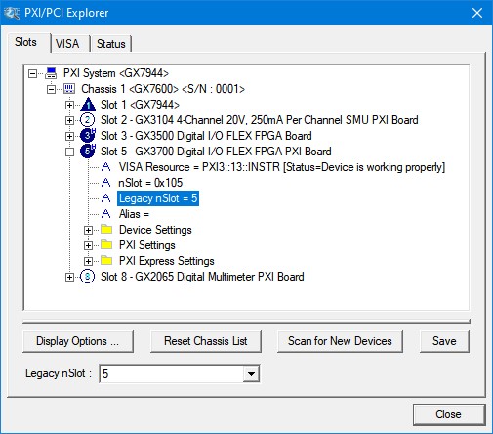The height and width of the screenshot is (434, 493).
Task: Open Display Options dialog
Action: pyautogui.click(x=78, y=341)
